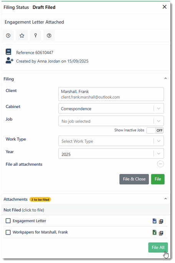This screenshot has height=263, width=175.
Task: Tick the Engagement Letter checkbox
Action: [x=8, y=221]
